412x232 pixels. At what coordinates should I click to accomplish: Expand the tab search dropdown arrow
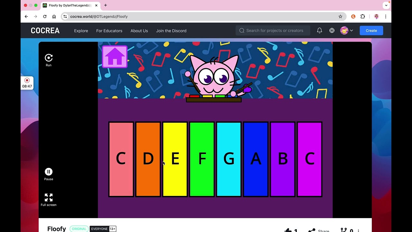pos(386,5)
